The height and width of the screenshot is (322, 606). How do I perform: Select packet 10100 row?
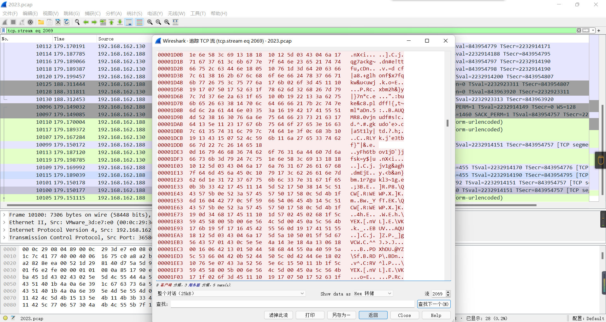[76, 190]
